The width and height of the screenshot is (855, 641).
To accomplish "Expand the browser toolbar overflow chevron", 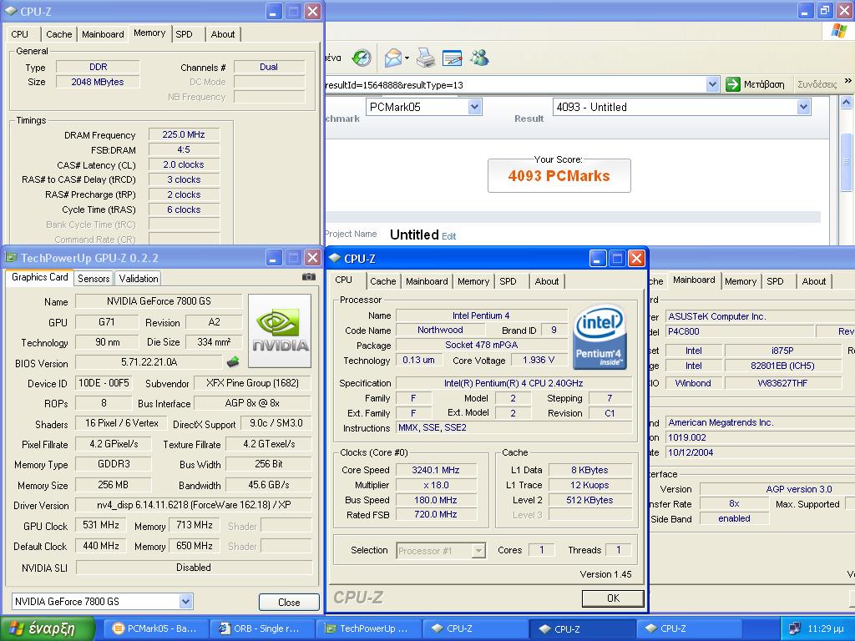I will (x=848, y=81).
